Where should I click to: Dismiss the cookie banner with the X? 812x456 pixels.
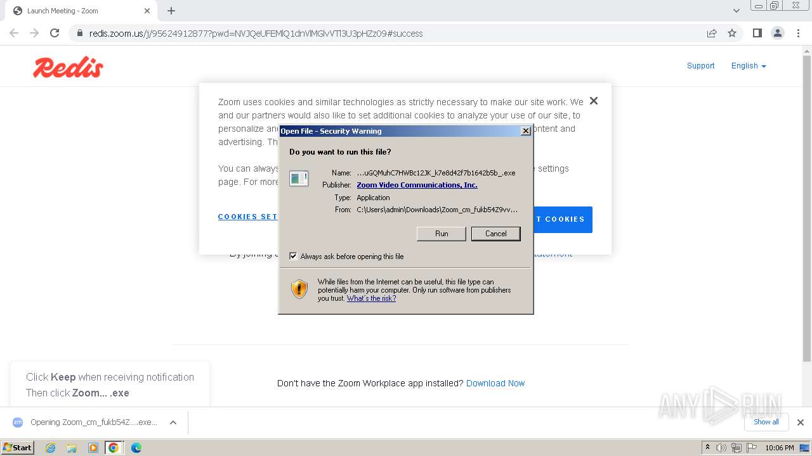tap(594, 101)
